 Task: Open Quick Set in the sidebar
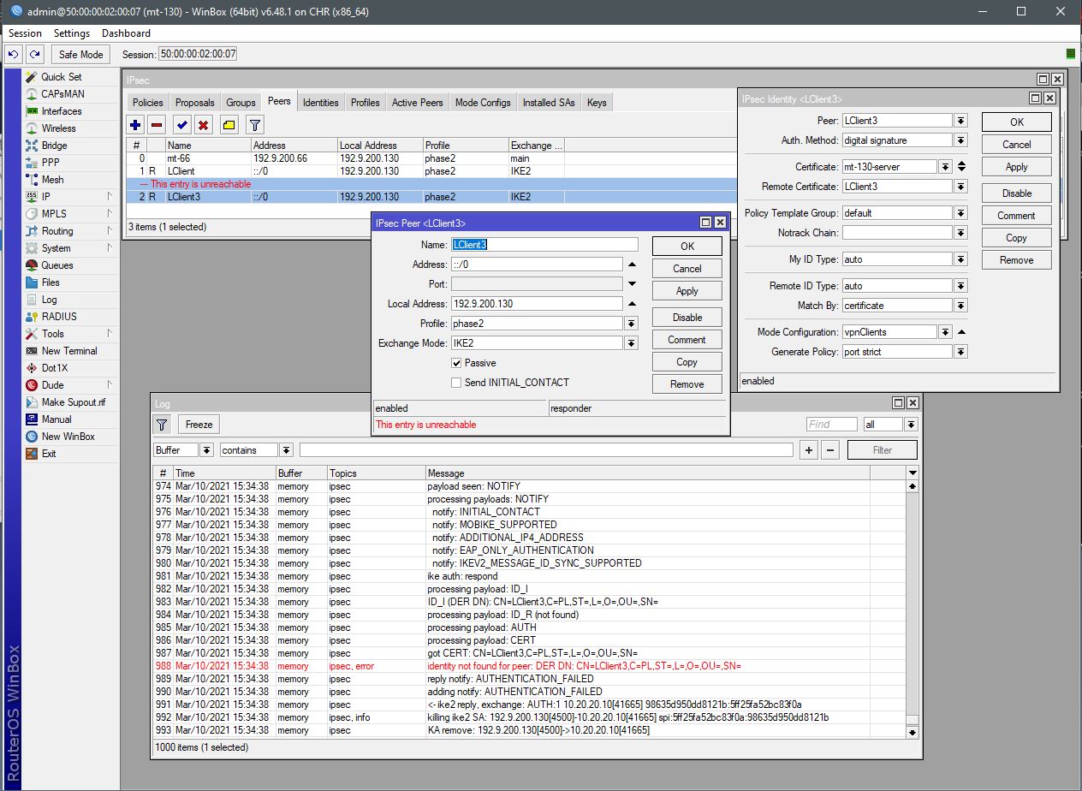pos(62,77)
